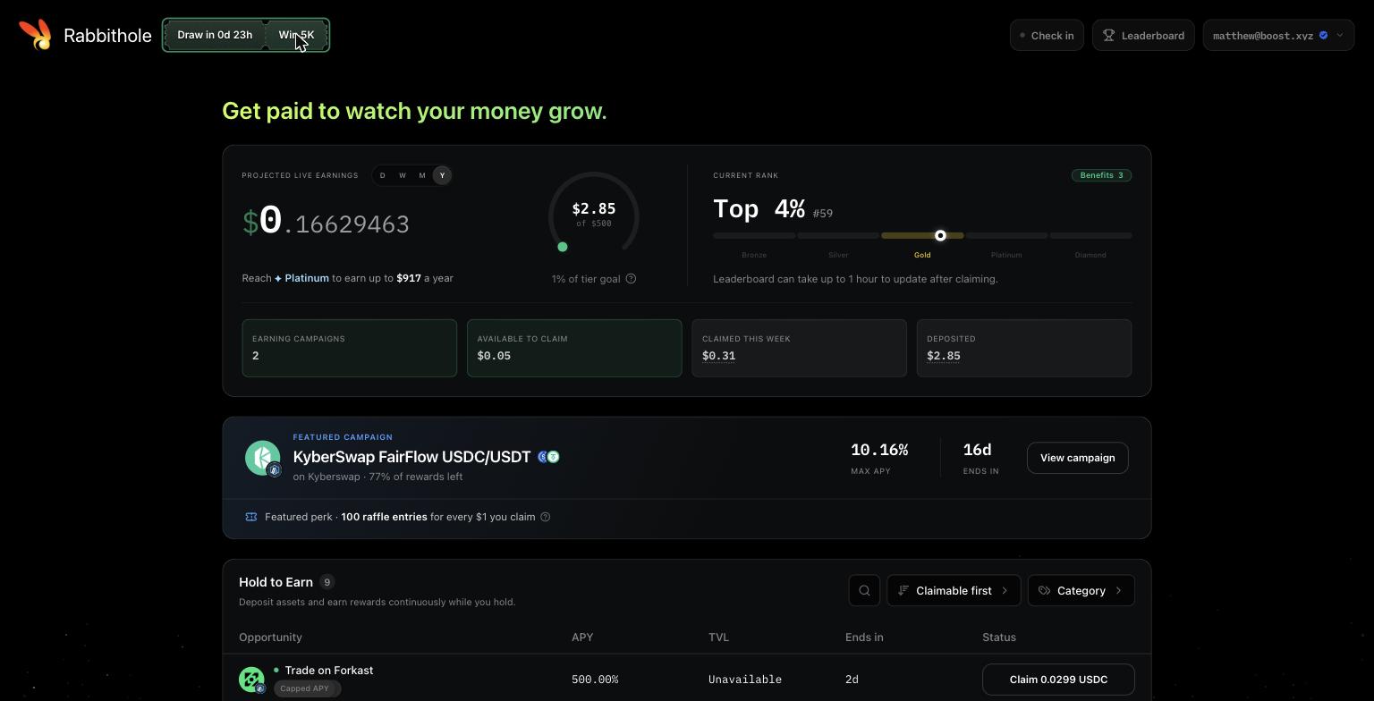
Task: Click the Rabbithole flame logo
Action: coord(36,35)
